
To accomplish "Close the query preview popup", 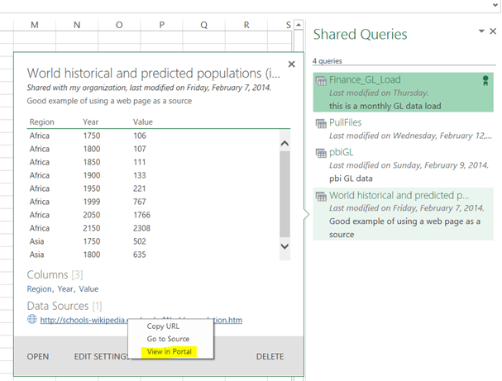I will 290,64.
